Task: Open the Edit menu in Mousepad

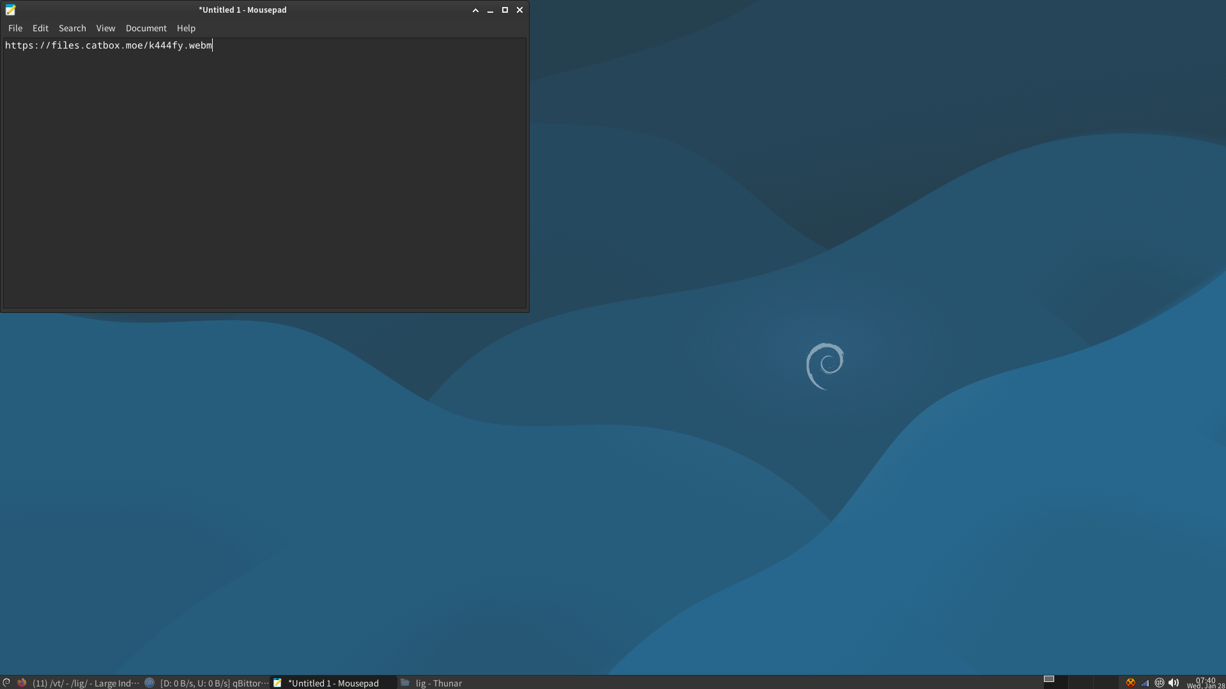Action: pyautogui.click(x=40, y=28)
